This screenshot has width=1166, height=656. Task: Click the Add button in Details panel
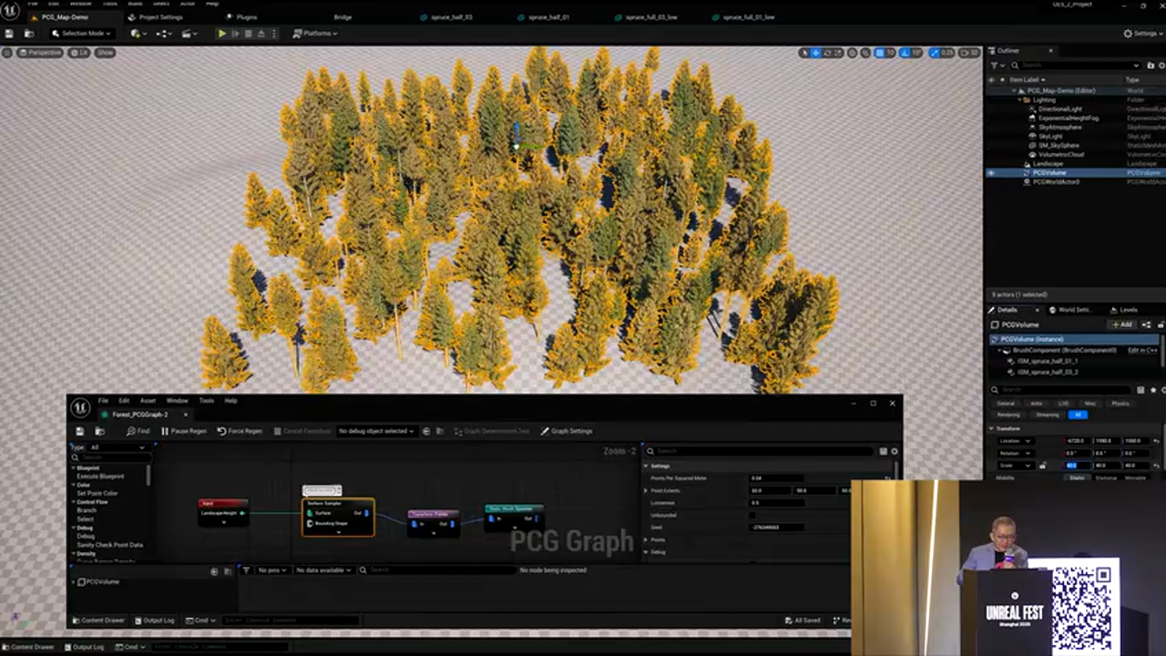point(1121,324)
